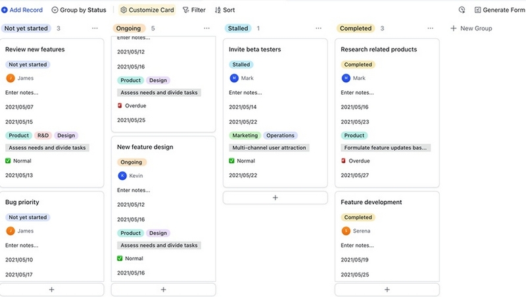
Task: Click Serena avatar on Feature development card
Action: (x=346, y=230)
